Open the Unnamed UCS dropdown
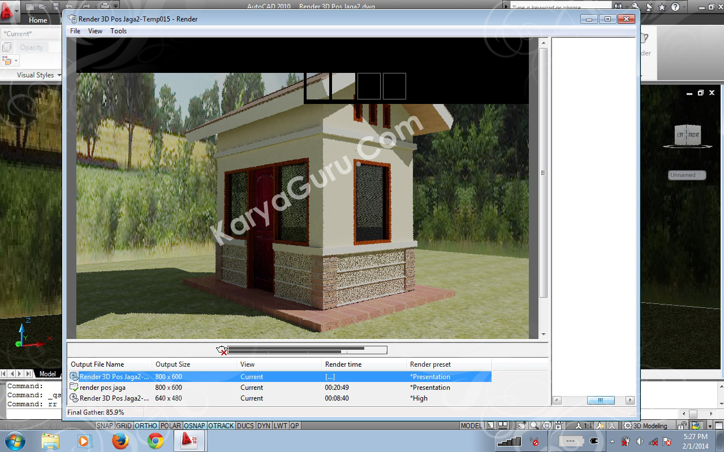The width and height of the screenshot is (724, 452). click(x=687, y=175)
